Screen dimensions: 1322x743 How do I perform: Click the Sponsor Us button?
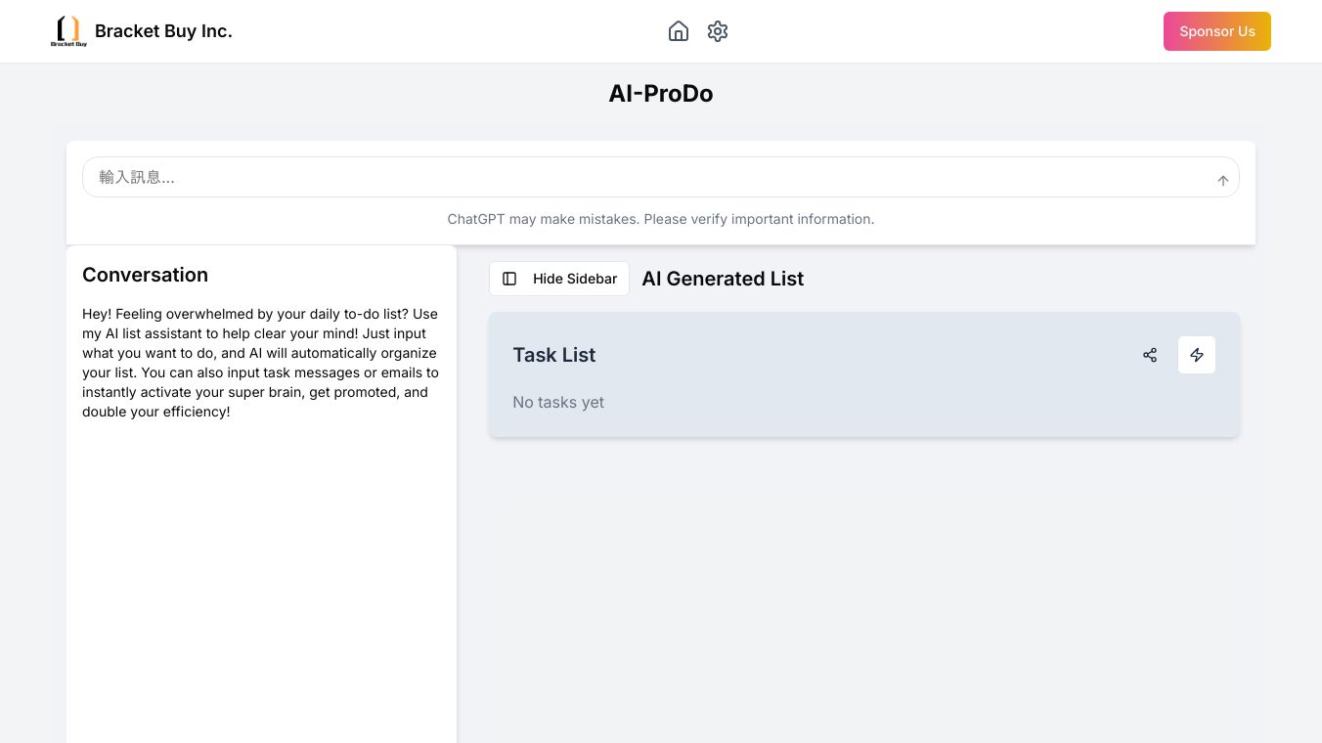point(1216,31)
